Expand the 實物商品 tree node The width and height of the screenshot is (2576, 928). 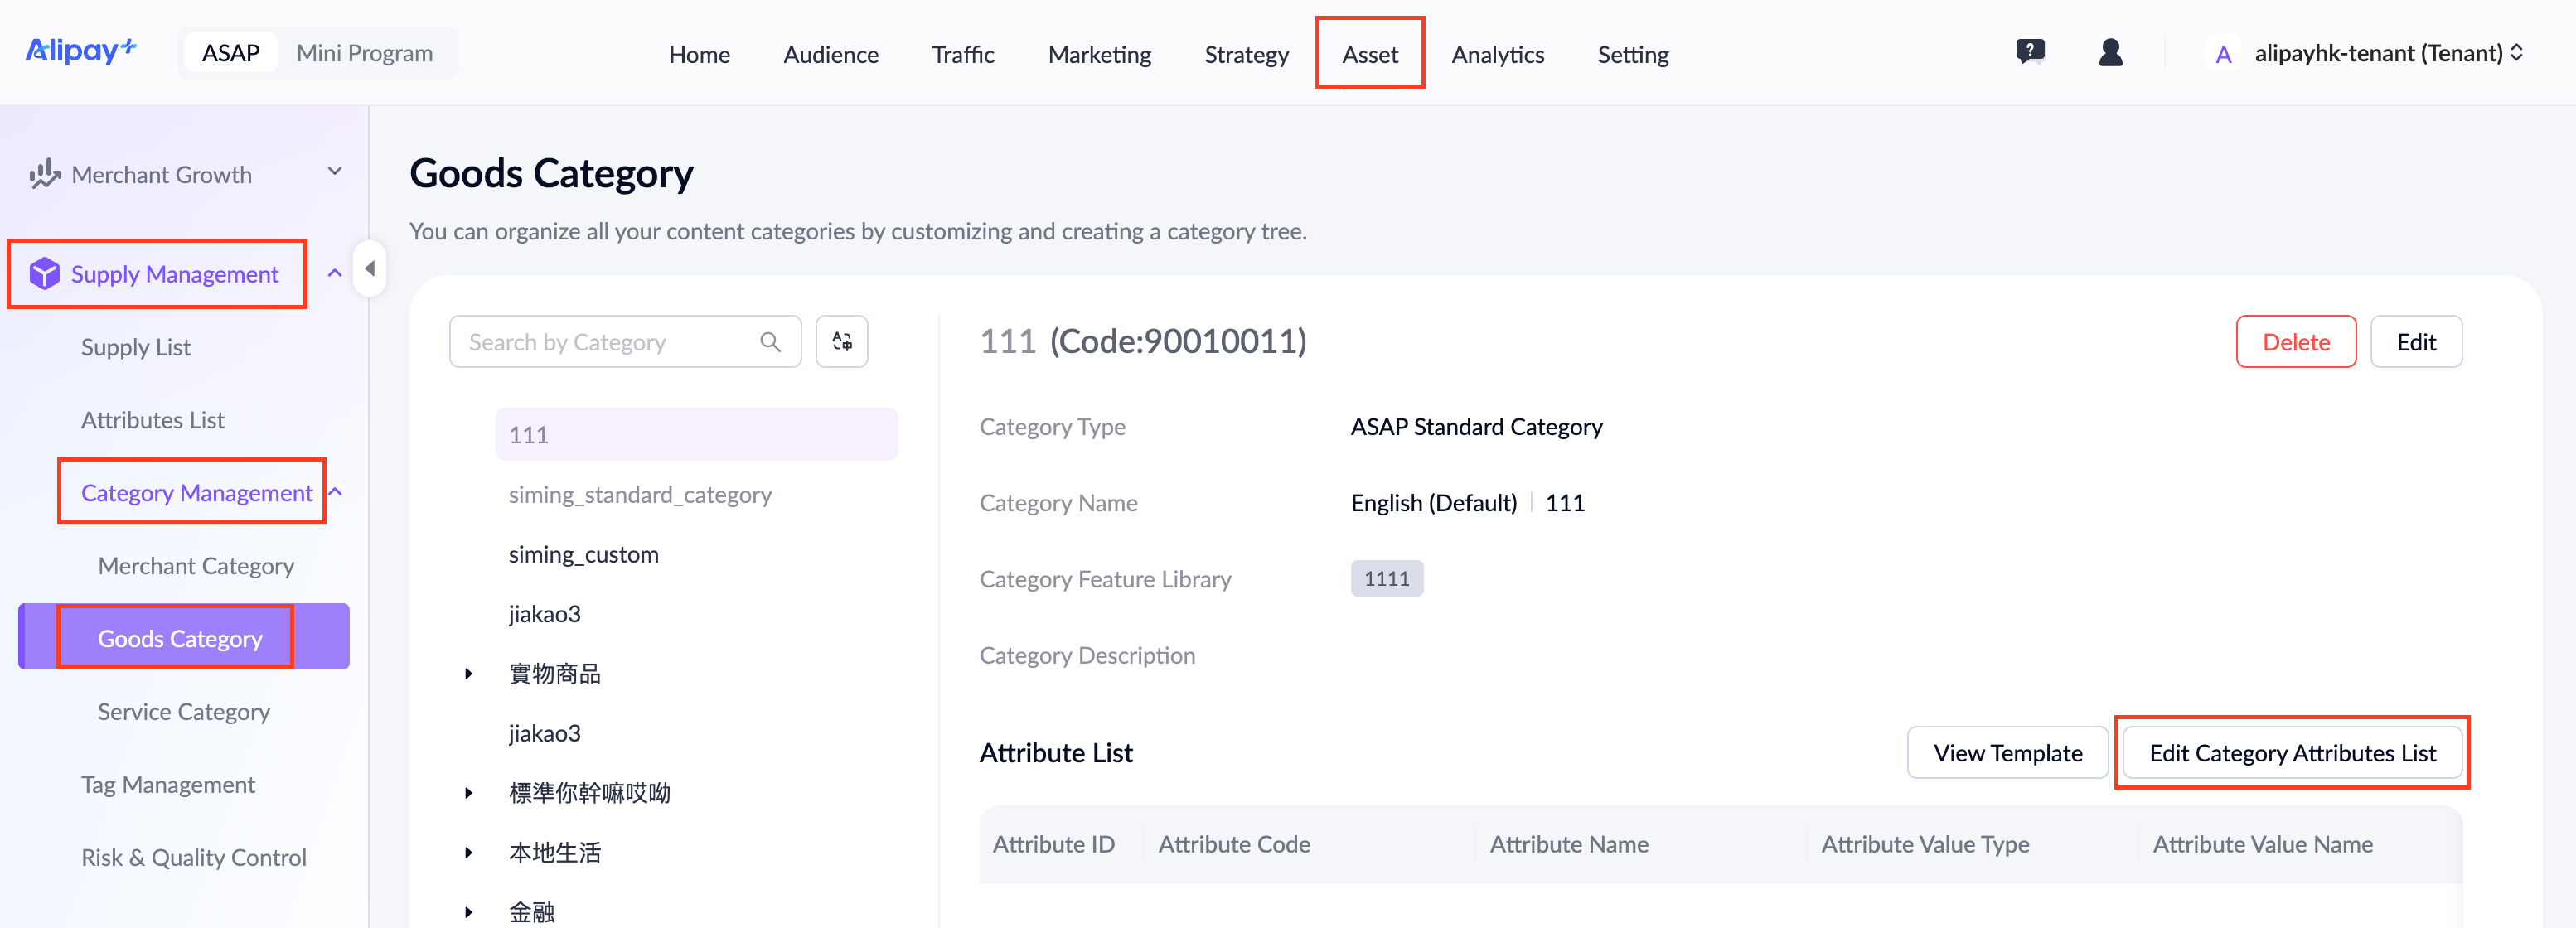click(468, 674)
